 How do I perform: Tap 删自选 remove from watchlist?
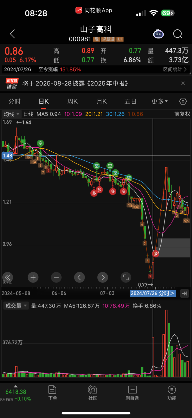[132, 393]
